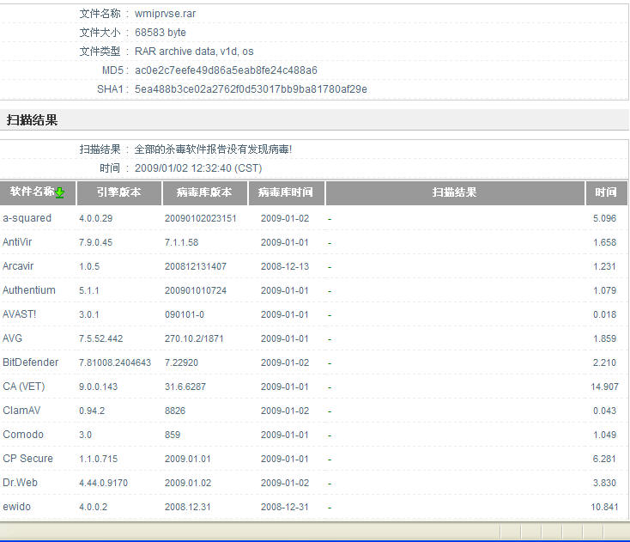The height and width of the screenshot is (542, 630).
Task: Select CA (VET) database version 31.6.6287
Action: tap(185, 387)
